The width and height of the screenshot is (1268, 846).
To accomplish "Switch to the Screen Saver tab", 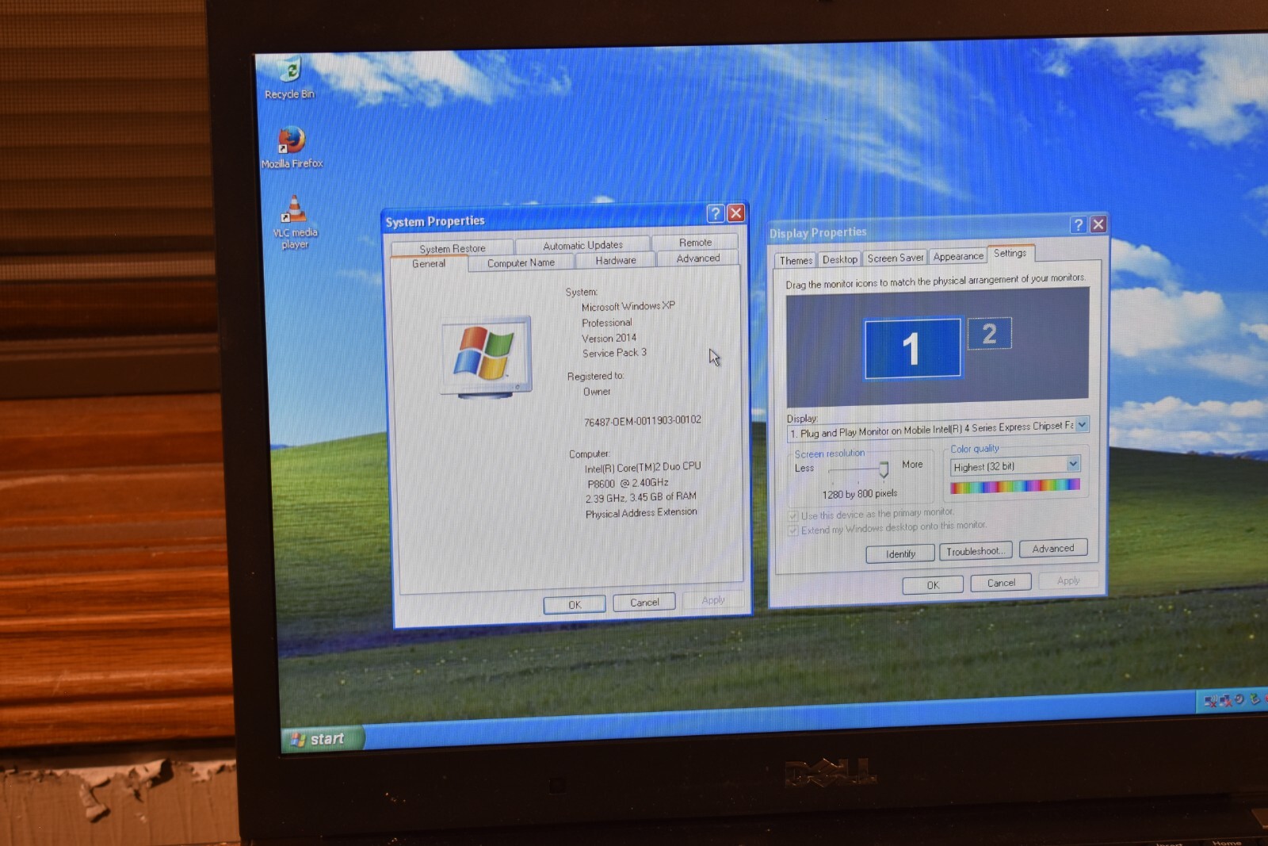I will (x=896, y=258).
